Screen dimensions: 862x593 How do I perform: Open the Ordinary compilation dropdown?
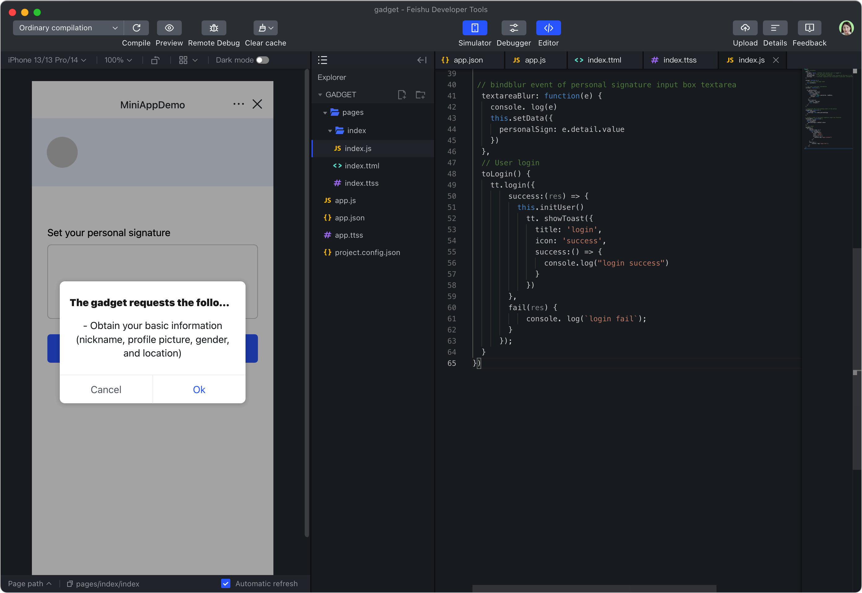click(68, 28)
